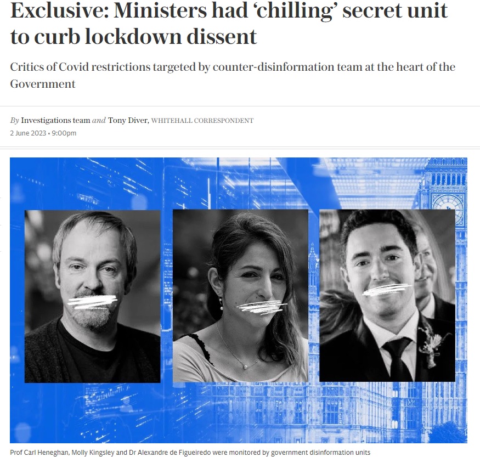
Task: Click the subheadline about counter-disinformation team
Action: pos(233,75)
